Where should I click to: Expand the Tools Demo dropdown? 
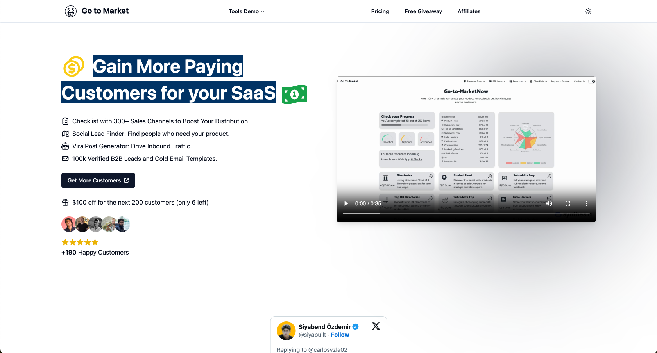[x=246, y=11]
